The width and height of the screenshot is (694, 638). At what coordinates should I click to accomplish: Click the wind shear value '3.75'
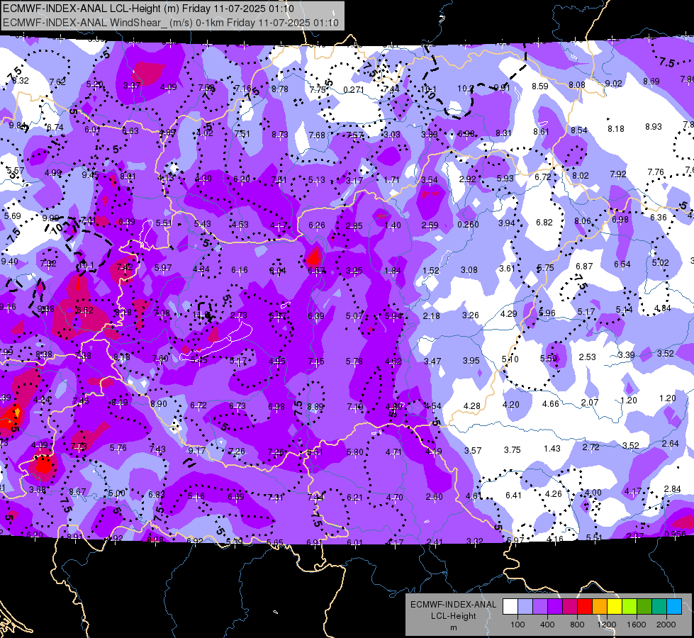click(512, 450)
